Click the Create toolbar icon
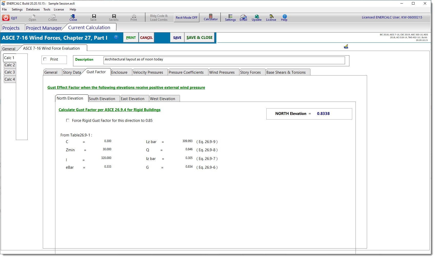 click(x=53, y=18)
